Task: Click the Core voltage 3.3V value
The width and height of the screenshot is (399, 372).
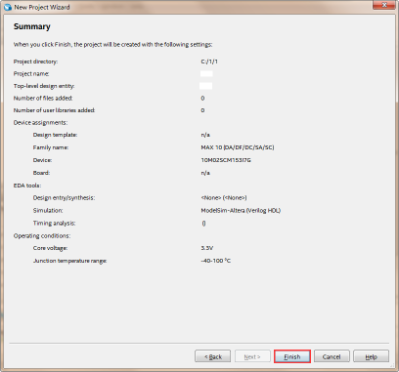Action: pos(207,248)
